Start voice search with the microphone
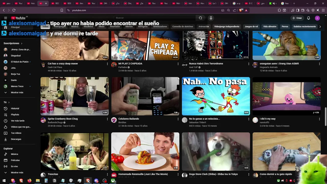 click(x=211, y=18)
